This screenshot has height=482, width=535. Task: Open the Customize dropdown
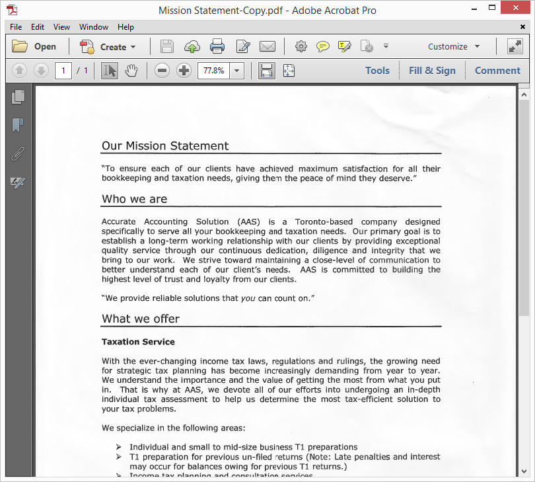[x=453, y=46]
